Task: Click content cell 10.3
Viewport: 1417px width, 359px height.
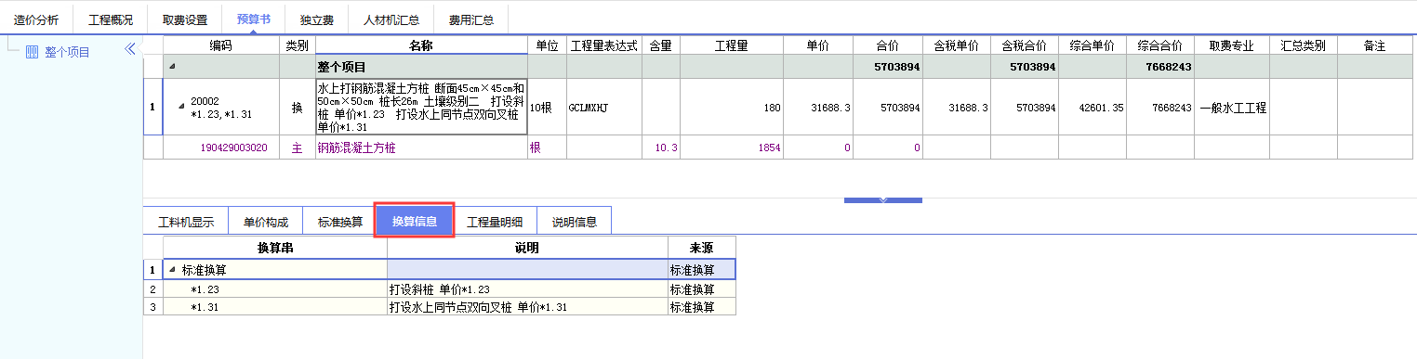Action: [x=661, y=147]
